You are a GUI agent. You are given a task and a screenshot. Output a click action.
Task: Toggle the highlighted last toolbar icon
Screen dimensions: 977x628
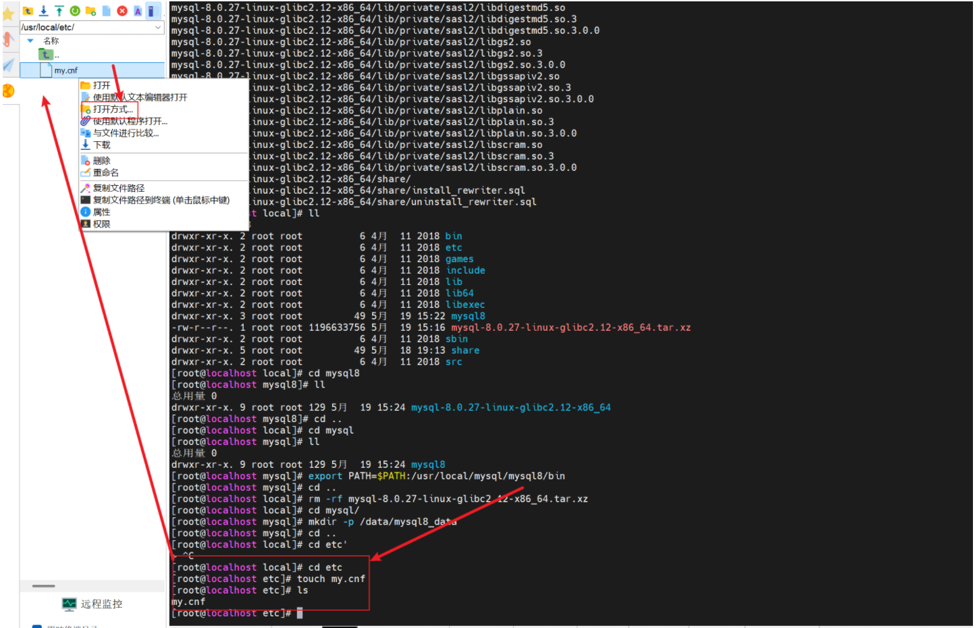click(153, 11)
